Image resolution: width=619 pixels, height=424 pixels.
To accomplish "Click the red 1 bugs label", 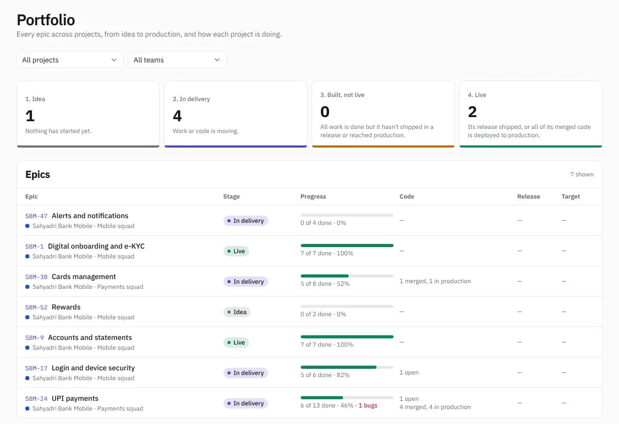I will (368, 405).
